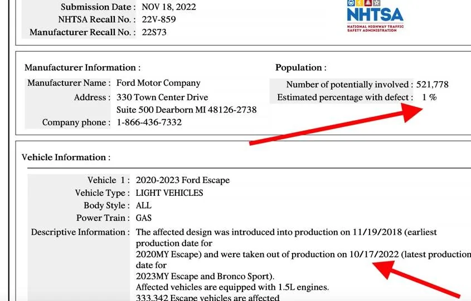471x301 pixels.
Task: Click the 'Descriptive Information :' label
Action: pyautogui.click(x=80, y=233)
